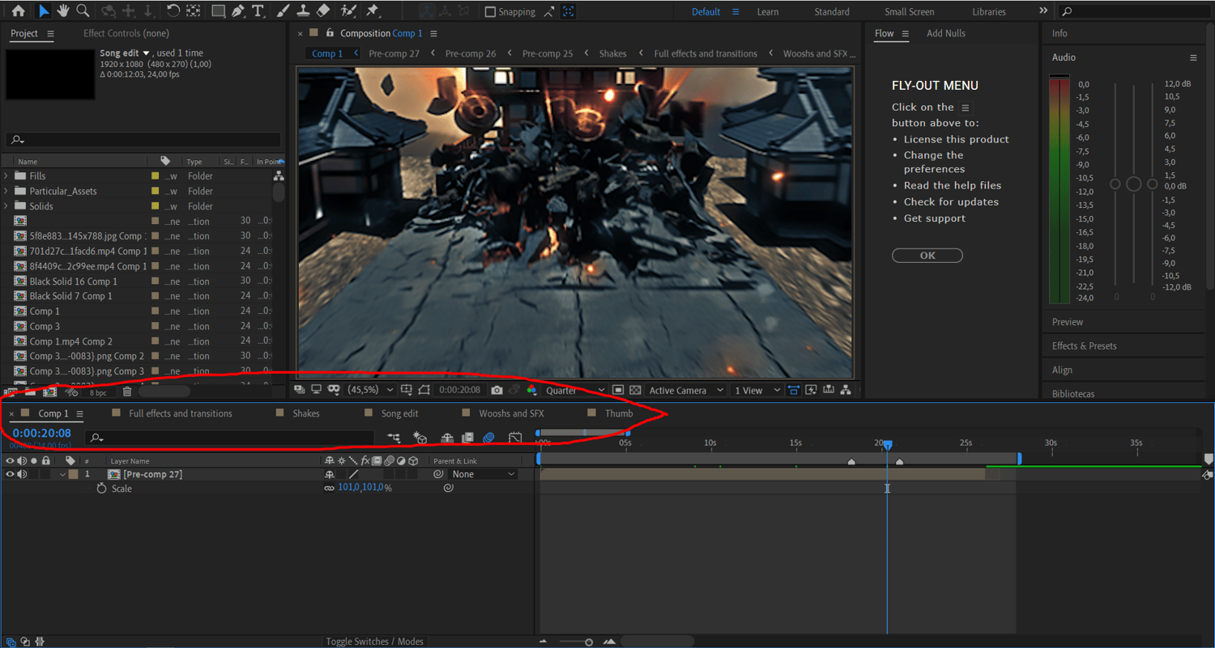
Task: Select the Rectangle shape tool
Action: coord(218,11)
